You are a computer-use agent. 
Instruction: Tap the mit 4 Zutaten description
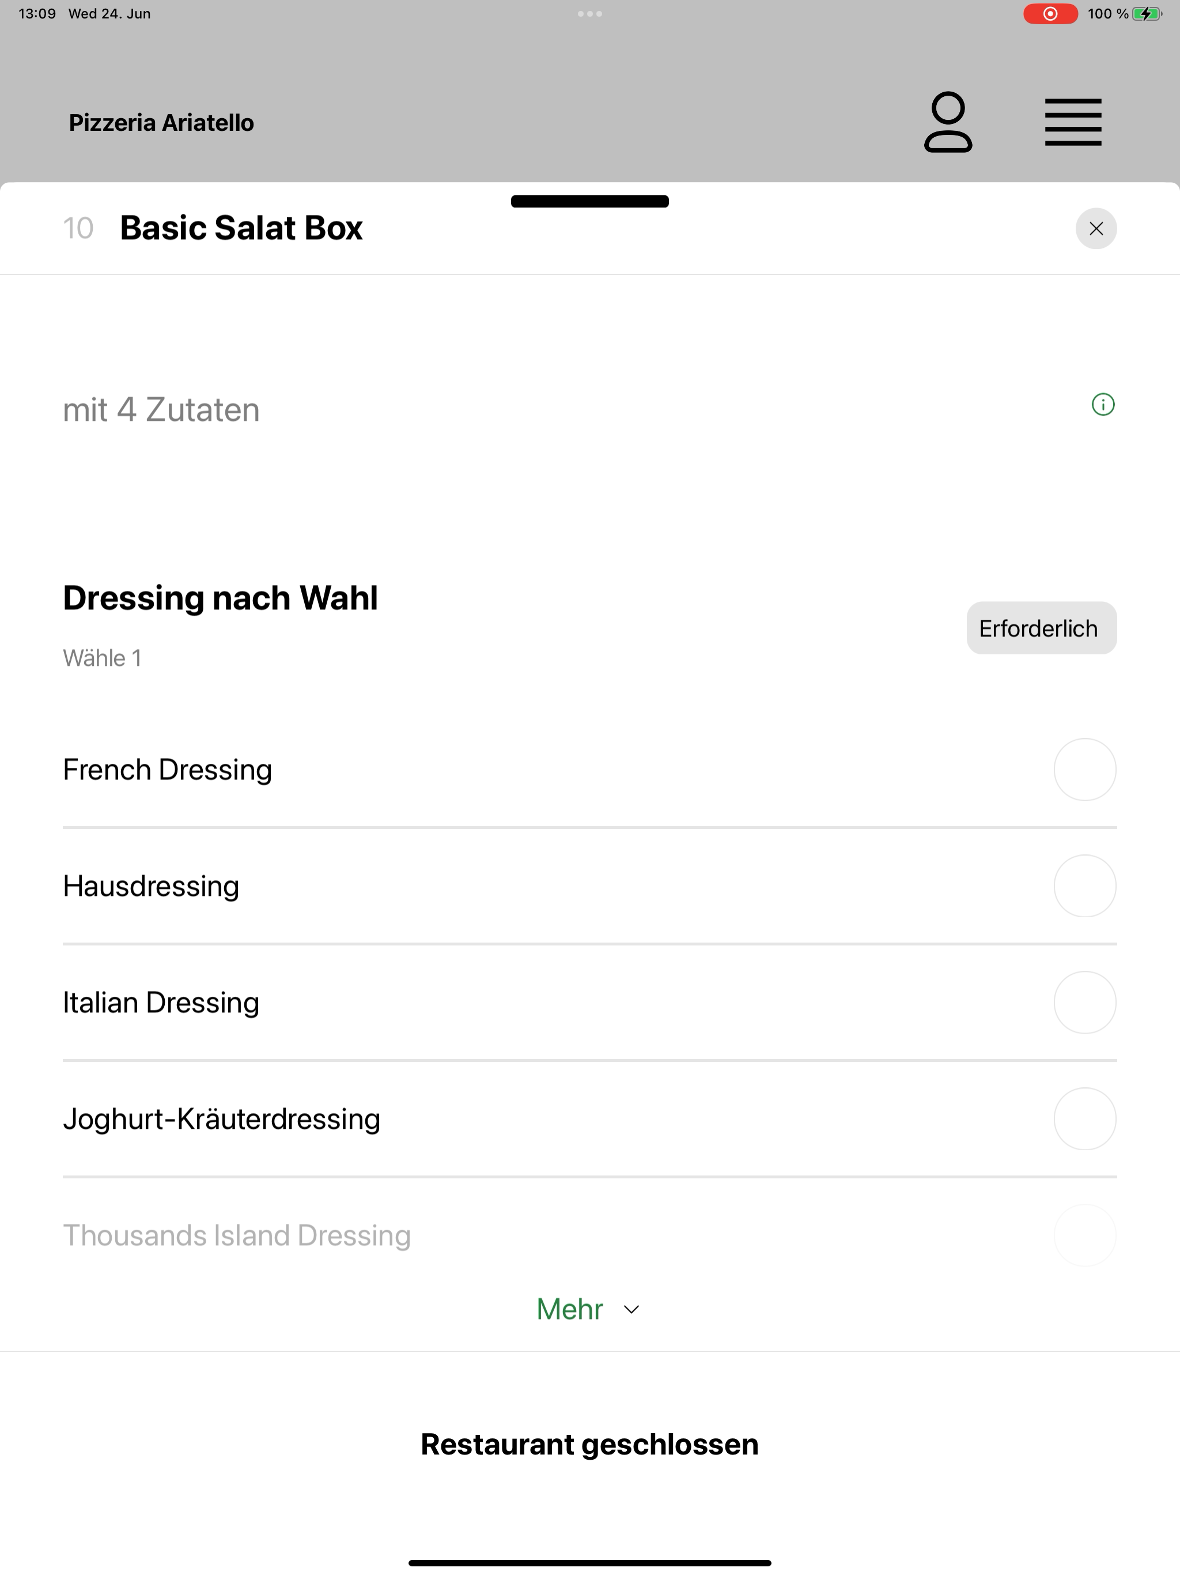161,409
